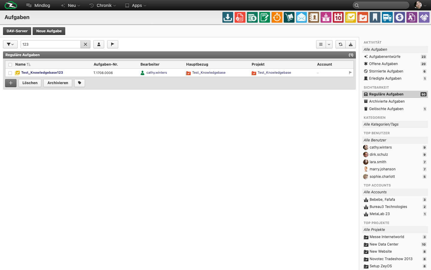The height and width of the screenshot is (270, 431).
Task: Click the plus add-row button
Action: click(x=11, y=83)
